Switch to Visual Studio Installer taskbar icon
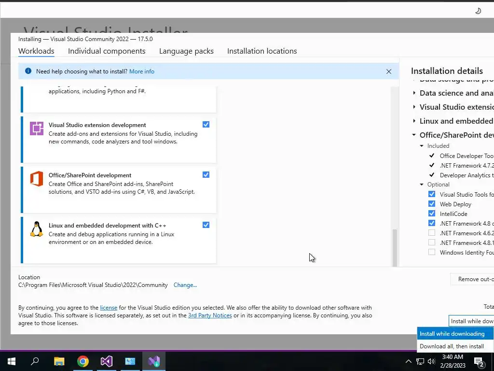The height and width of the screenshot is (371, 494). 154,361
